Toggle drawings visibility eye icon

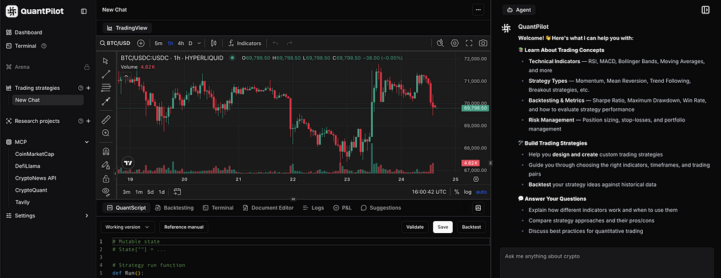point(106,191)
